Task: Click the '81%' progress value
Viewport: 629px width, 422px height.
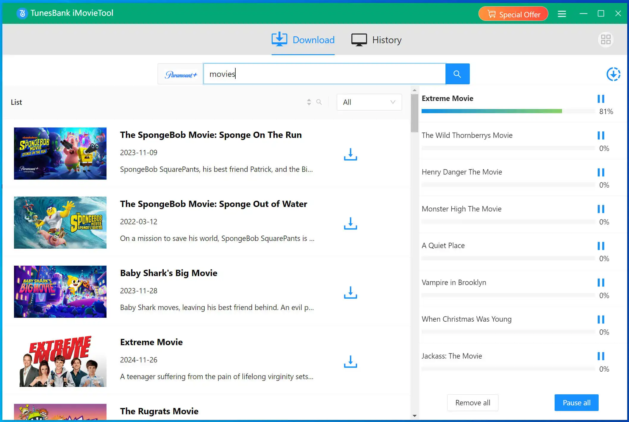Action: coord(606,111)
